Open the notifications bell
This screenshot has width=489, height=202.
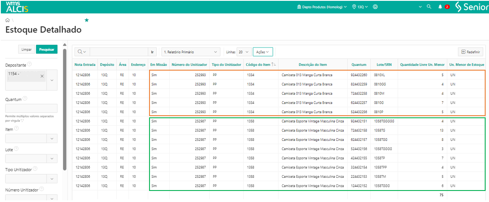(x=440, y=7)
